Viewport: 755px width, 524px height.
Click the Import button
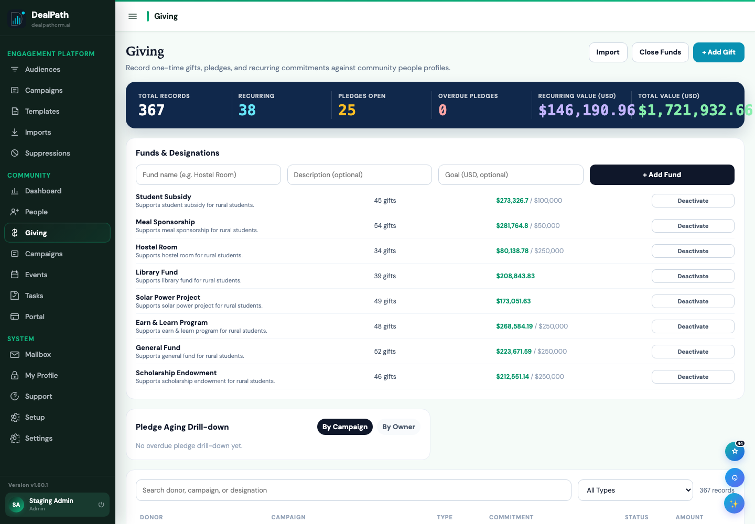[608, 52]
